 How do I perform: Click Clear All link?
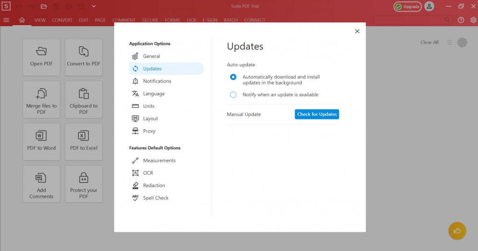(429, 42)
